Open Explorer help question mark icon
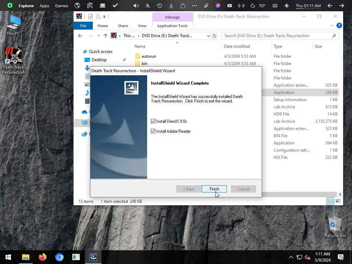The height and width of the screenshot is (264, 352). coord(339,25)
